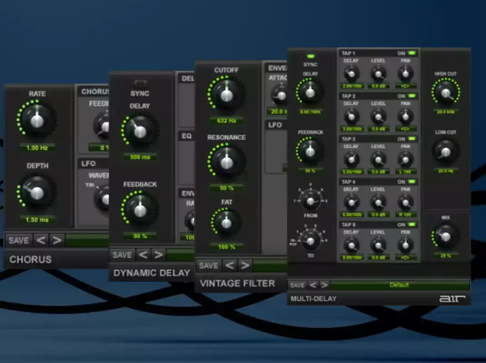Open the Multi-Delay Default preset field

pos(399,284)
